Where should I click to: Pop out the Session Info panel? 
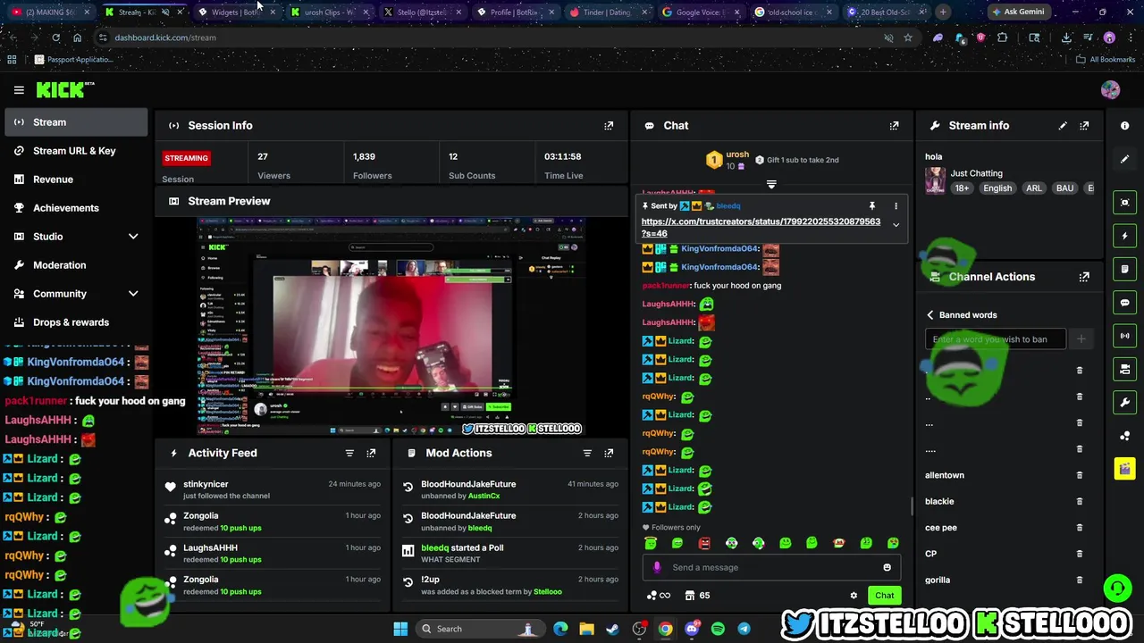pyautogui.click(x=609, y=126)
